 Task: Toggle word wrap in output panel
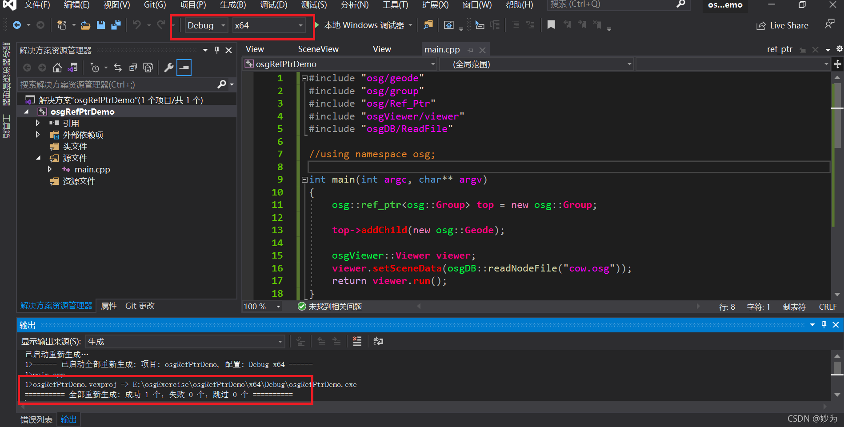point(378,341)
